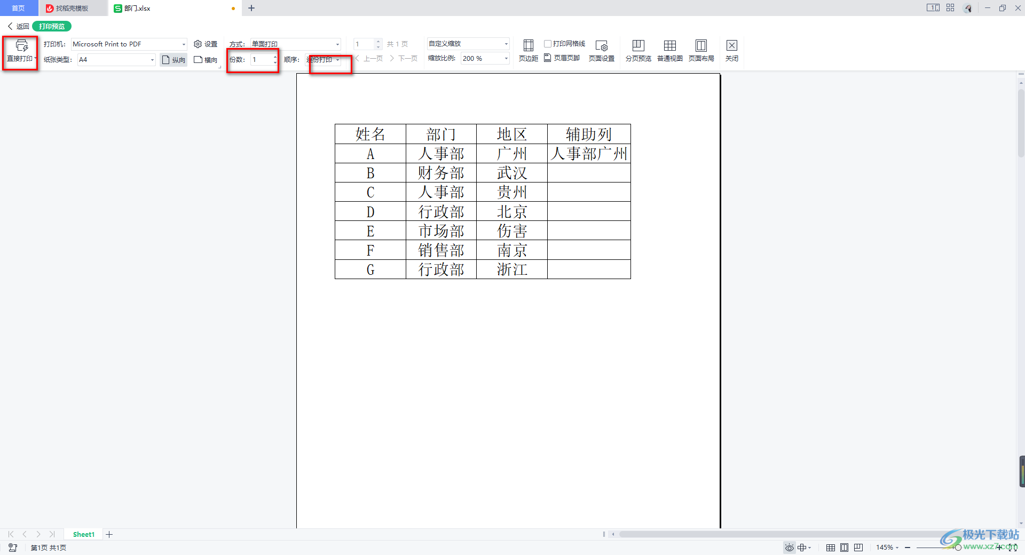Screen dimensions: 1025x555
Task: Expand the 打印机 printer dropdown
Action: click(x=184, y=44)
